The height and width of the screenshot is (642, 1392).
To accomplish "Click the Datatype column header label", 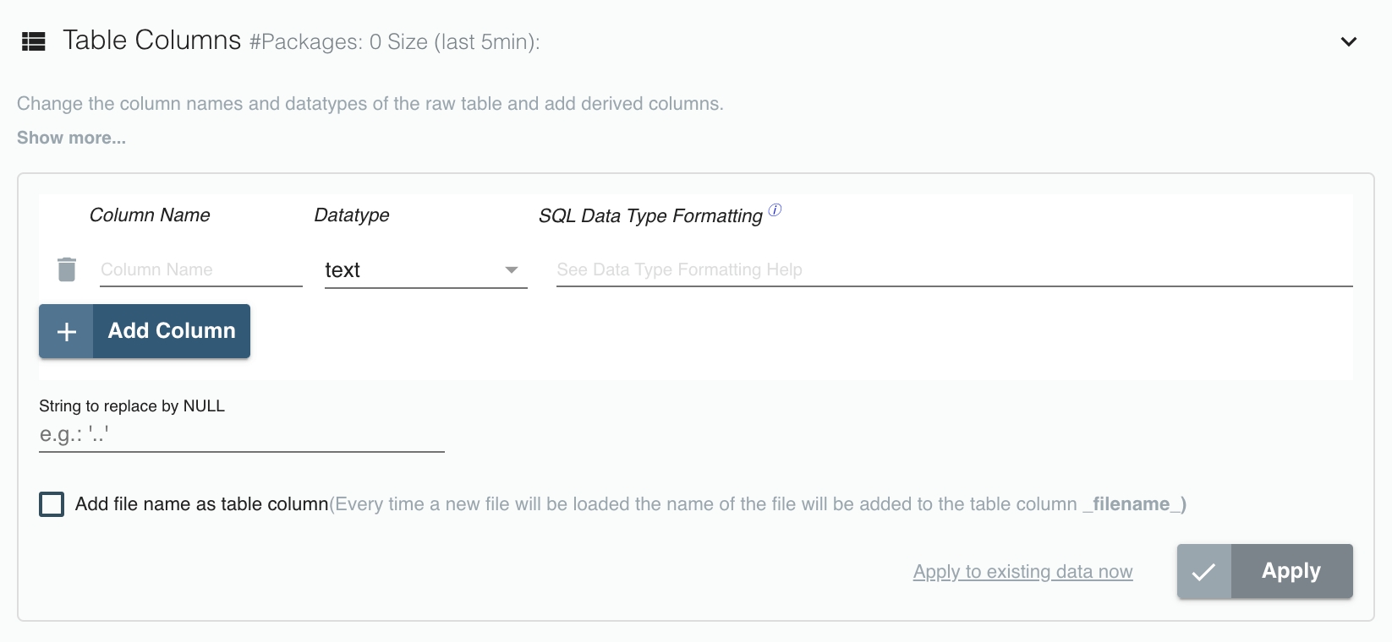I will pyautogui.click(x=352, y=215).
